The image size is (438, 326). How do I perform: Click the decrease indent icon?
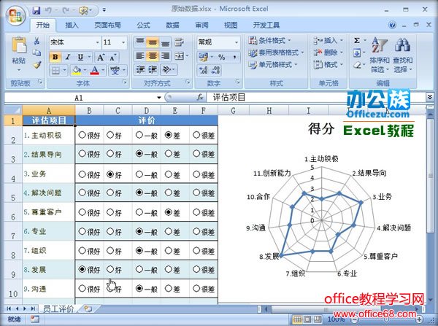point(139,69)
